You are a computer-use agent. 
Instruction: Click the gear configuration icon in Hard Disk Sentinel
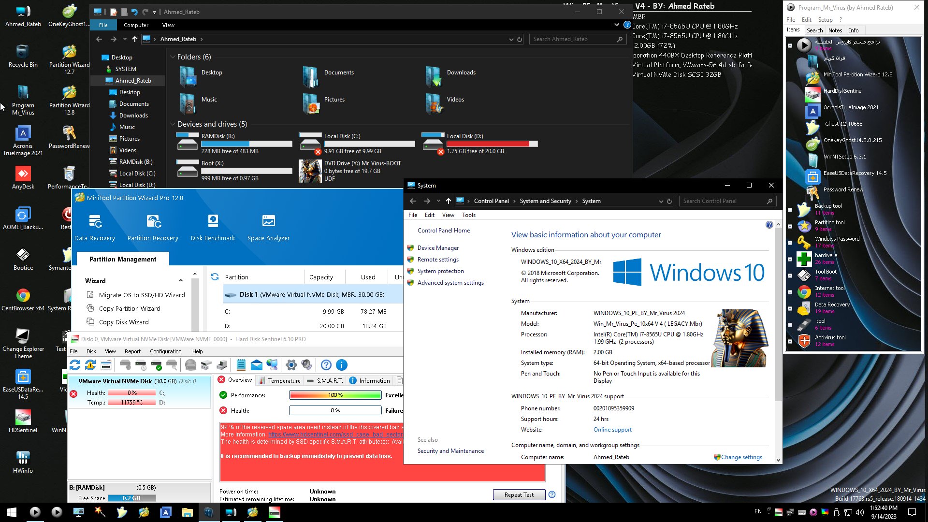(x=291, y=365)
